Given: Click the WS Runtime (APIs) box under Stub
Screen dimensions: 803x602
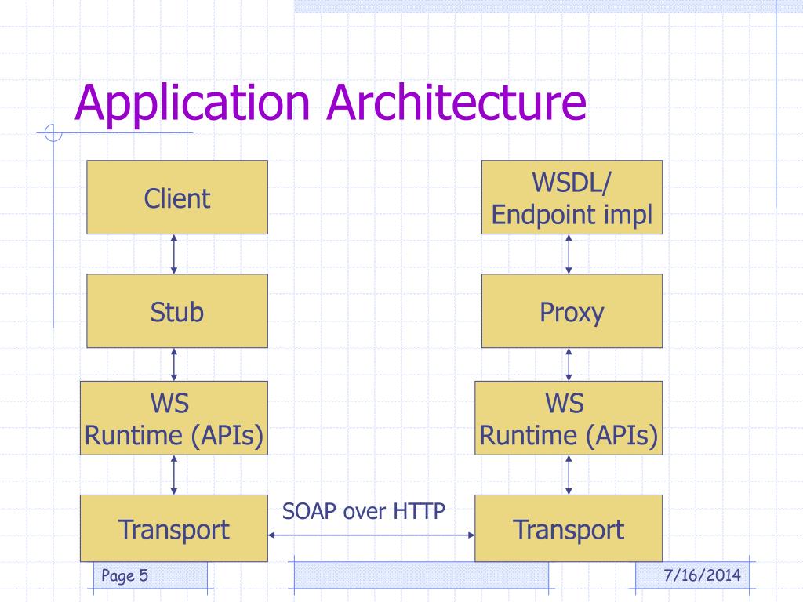Looking at the screenshot, I should click(x=174, y=418).
